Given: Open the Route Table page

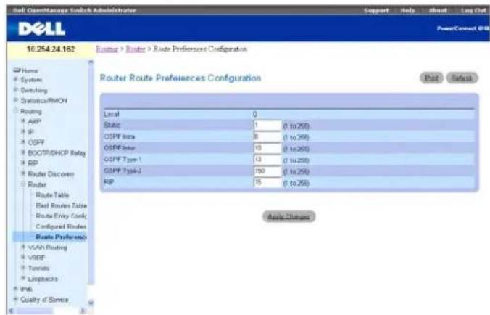Looking at the screenshot, I should tap(52, 195).
